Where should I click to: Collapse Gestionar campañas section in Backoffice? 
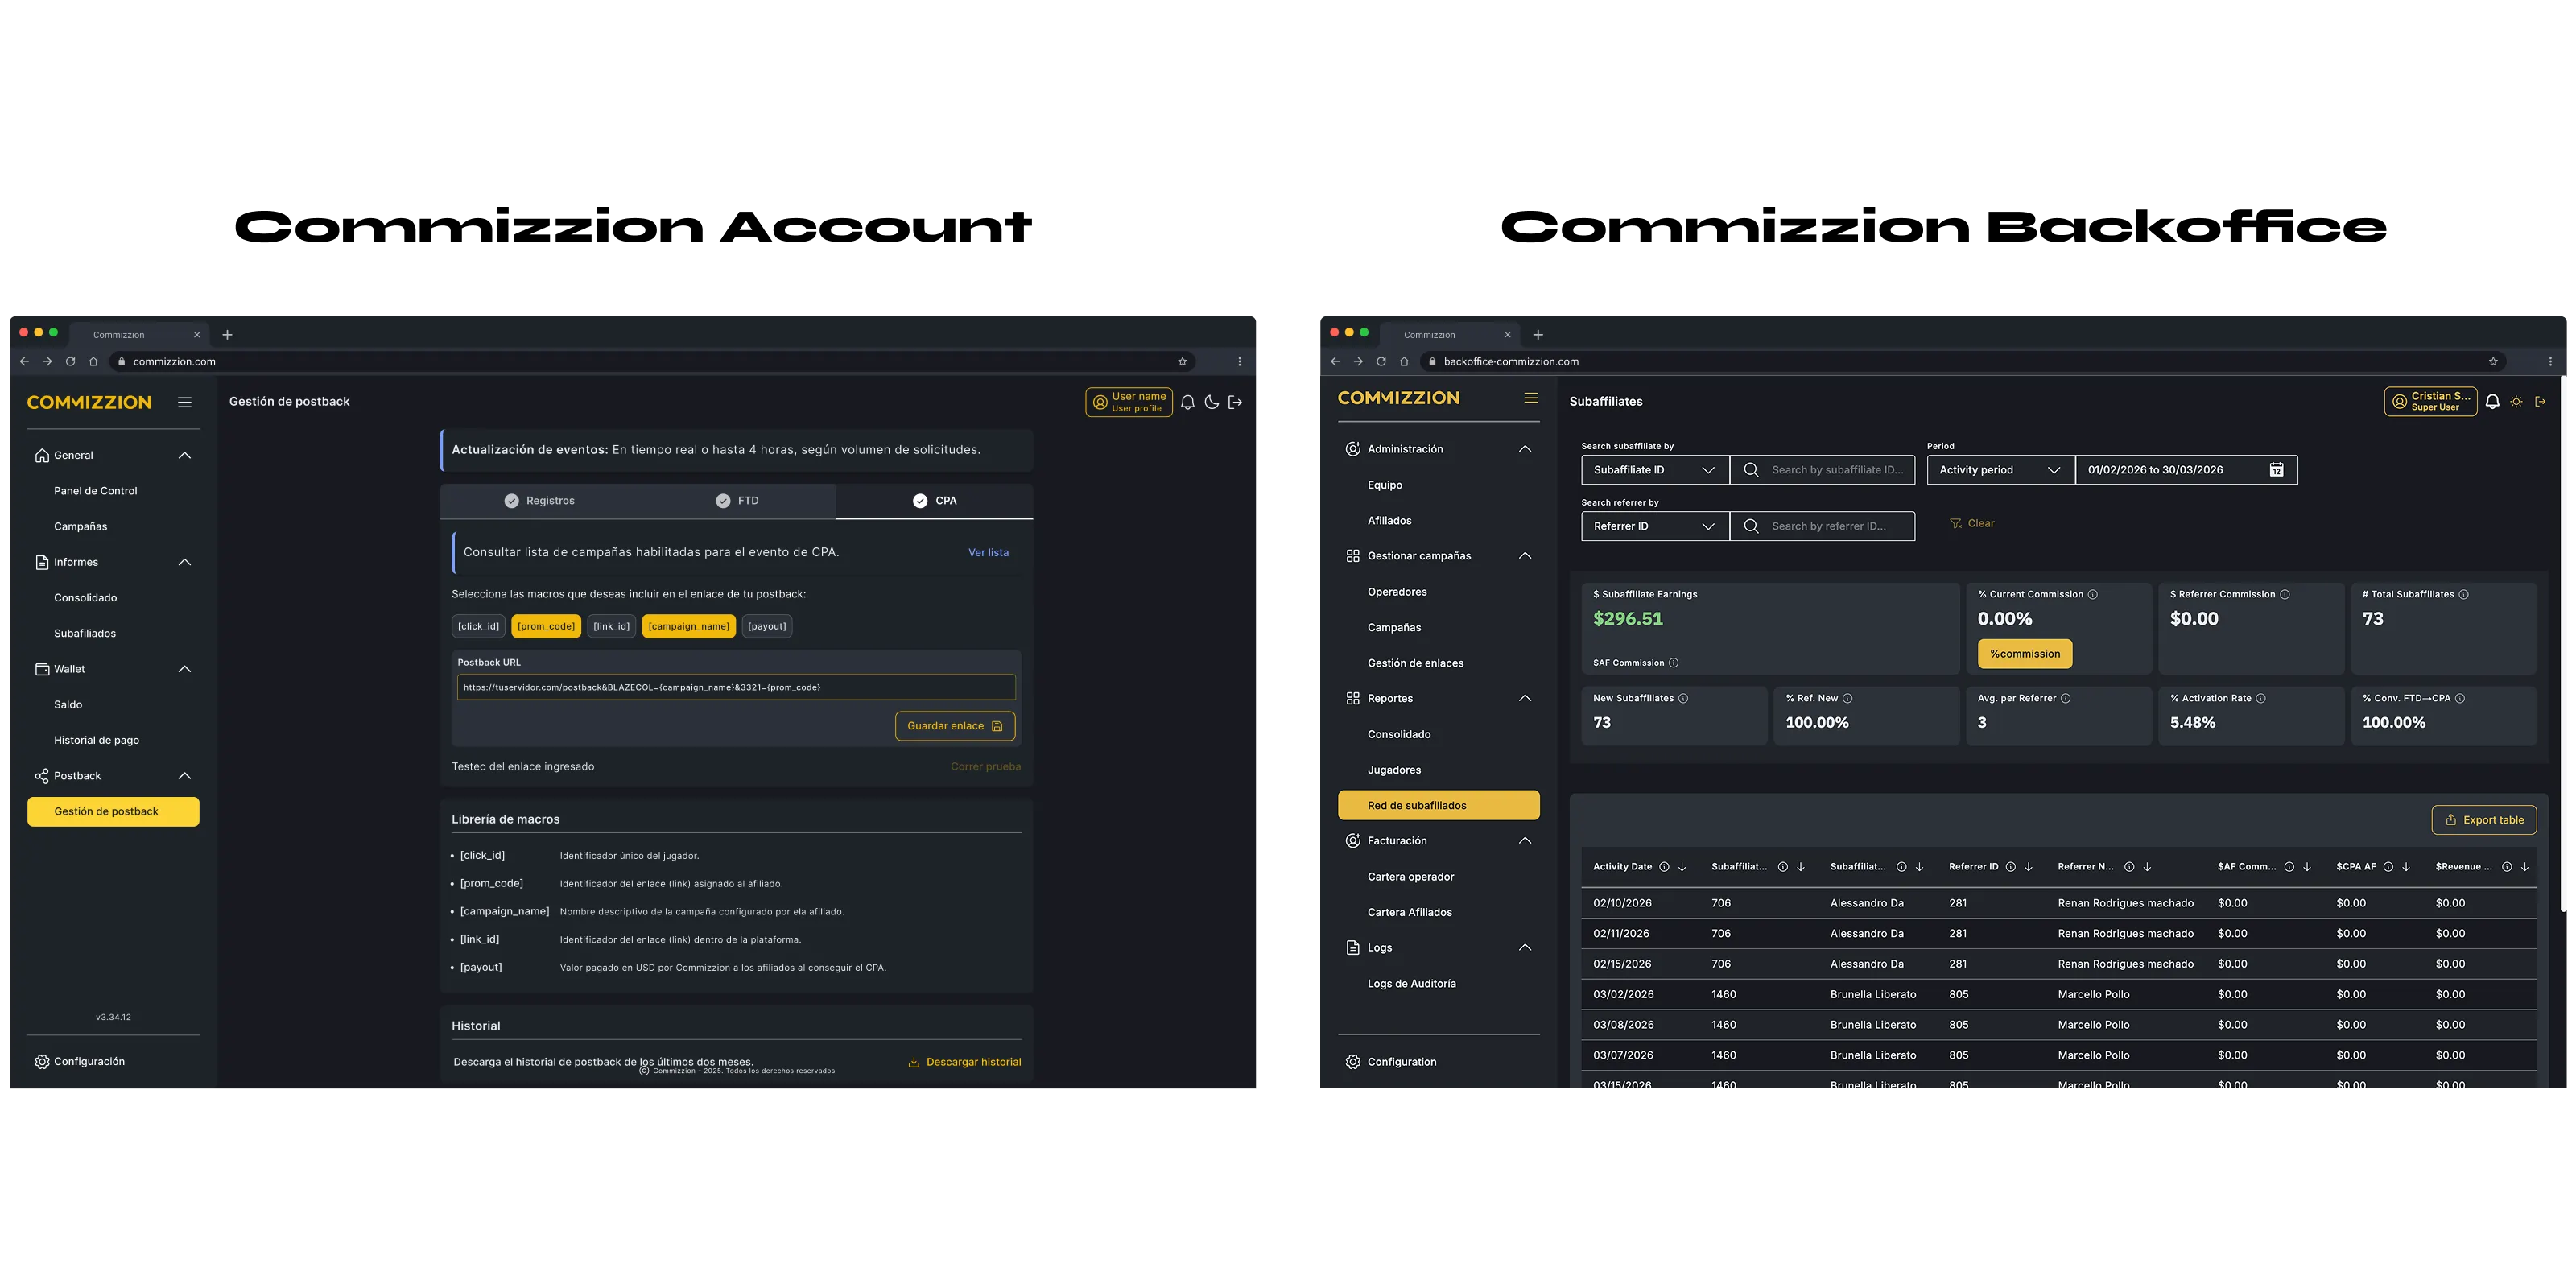point(1524,556)
